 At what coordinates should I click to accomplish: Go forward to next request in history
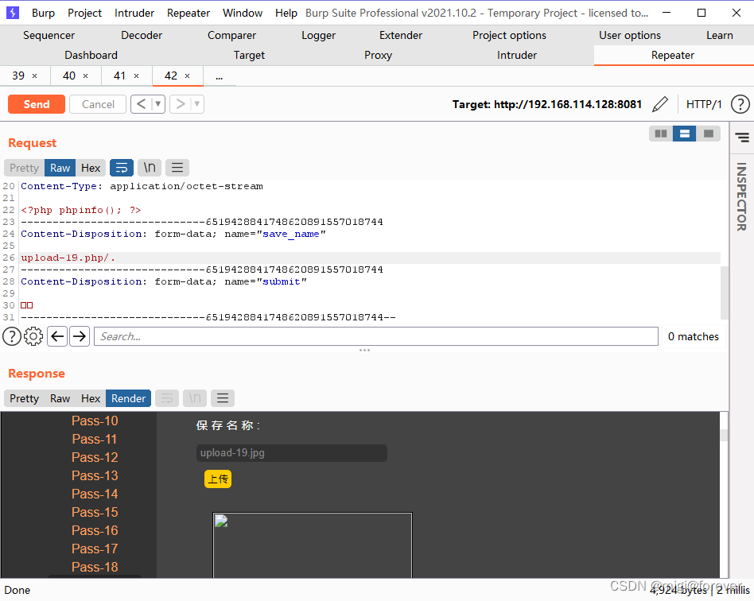181,104
